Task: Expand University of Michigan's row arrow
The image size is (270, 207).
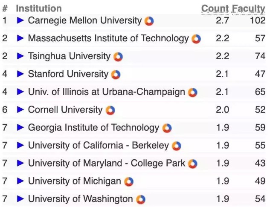Action: click(x=20, y=181)
